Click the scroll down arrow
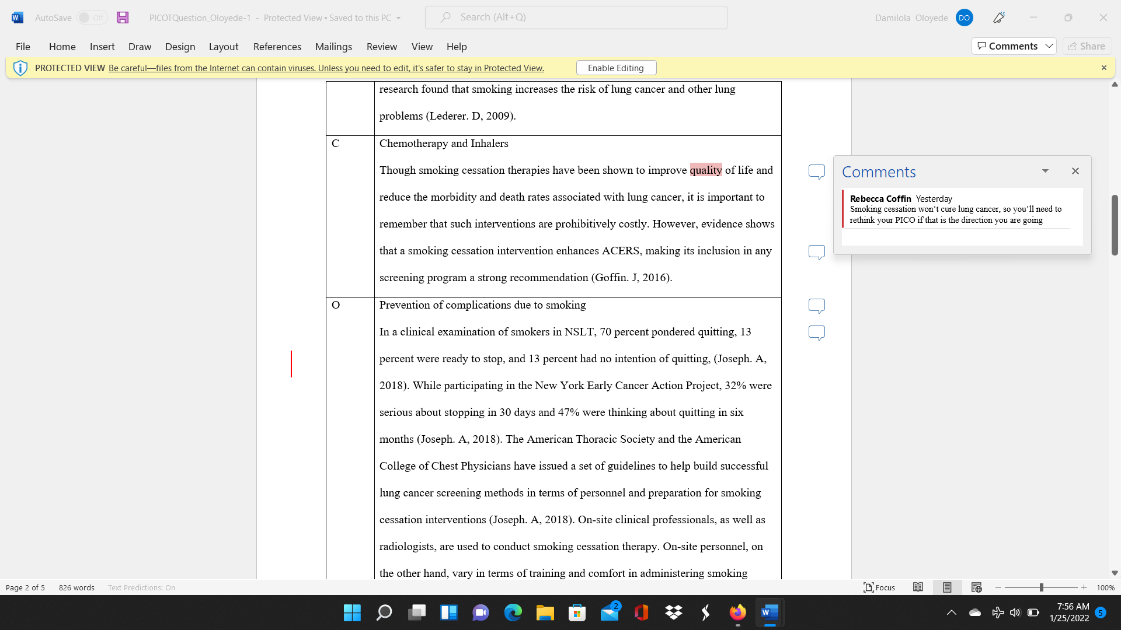Viewport: 1121px width, 630px height. coord(1115,573)
